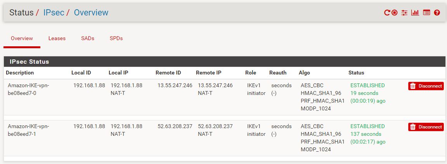Disconnect tunnel Amazon-IKE-vpn-be08eed7-0
Image resolution: width=447 pixels, height=164 pixels.
pos(426,86)
